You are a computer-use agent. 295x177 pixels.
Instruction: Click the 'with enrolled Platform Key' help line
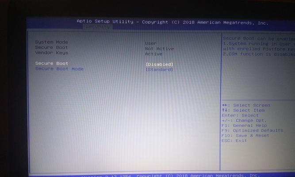point(259,49)
